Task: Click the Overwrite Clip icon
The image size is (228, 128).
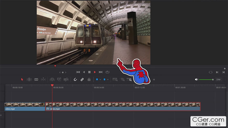Action: [x=59, y=79]
